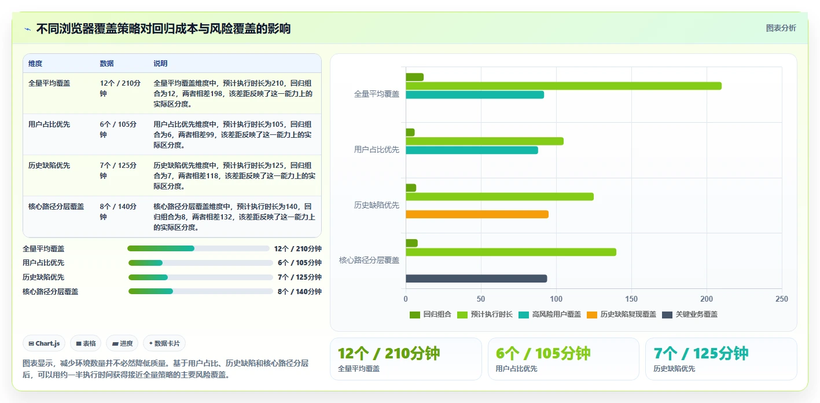The image size is (820, 403).
Task: Click table cell 8个 / 140分钟
Action: tap(119, 212)
